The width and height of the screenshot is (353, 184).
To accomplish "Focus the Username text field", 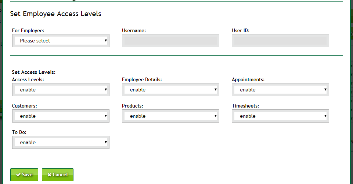I will pyautogui.click(x=170, y=41).
